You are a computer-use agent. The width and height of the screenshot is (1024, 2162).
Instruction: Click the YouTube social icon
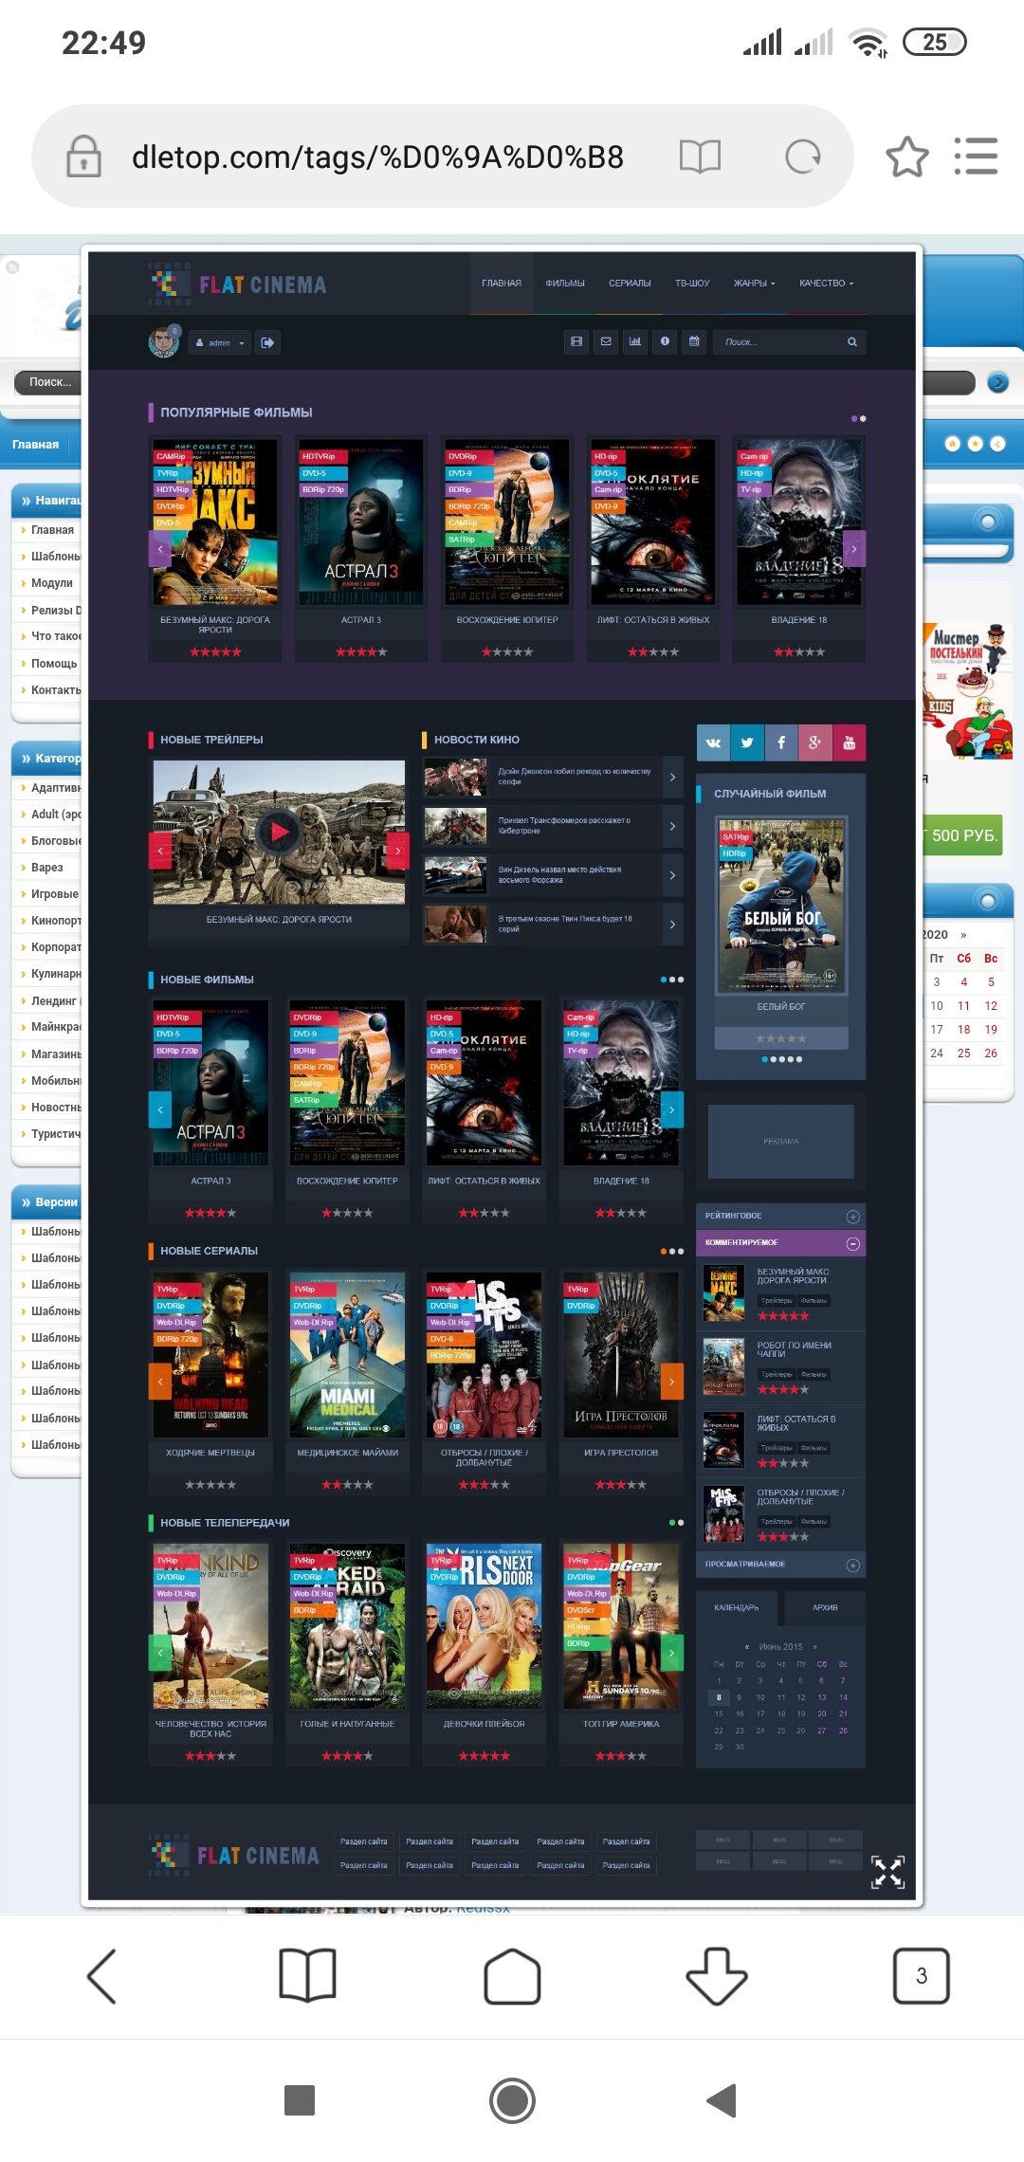tap(849, 742)
